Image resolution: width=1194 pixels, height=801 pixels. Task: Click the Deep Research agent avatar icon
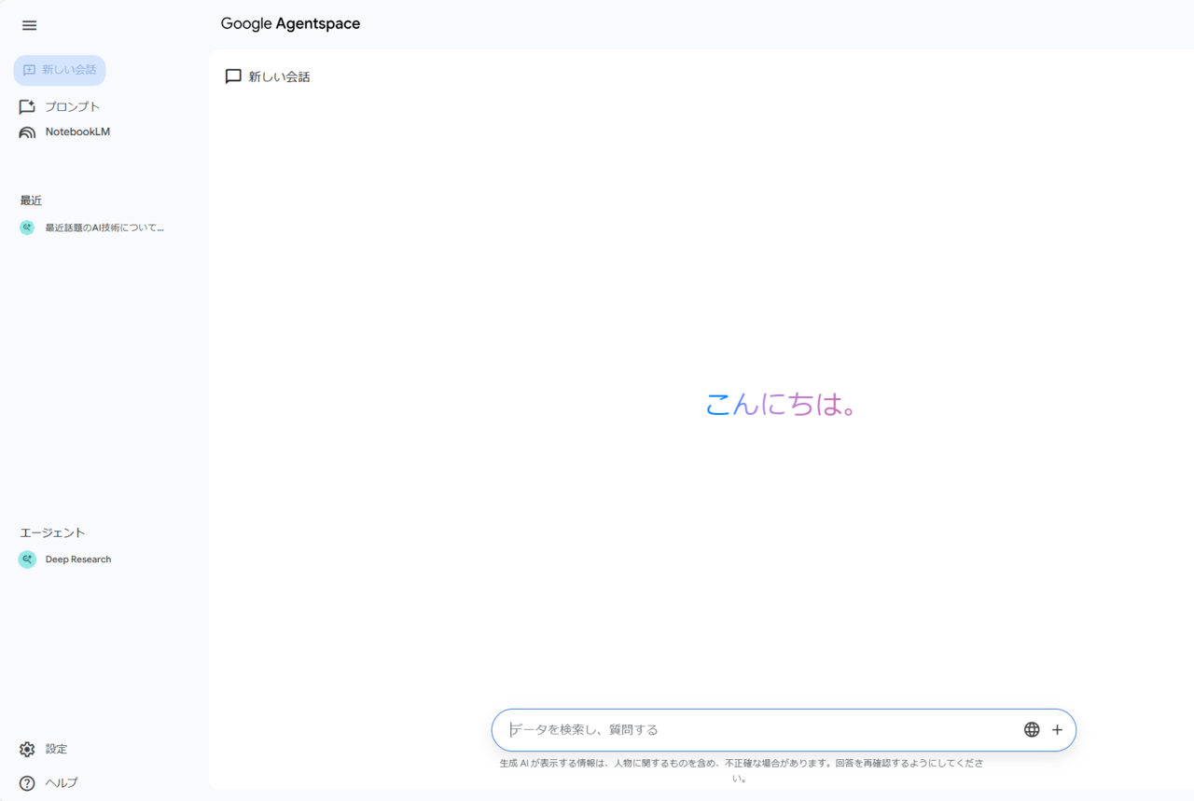pyautogui.click(x=27, y=559)
